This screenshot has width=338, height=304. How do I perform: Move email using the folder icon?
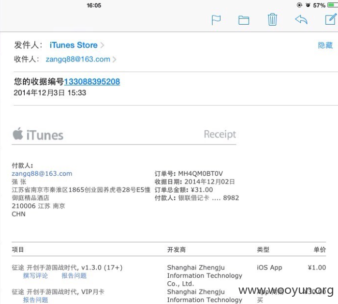coord(244,20)
